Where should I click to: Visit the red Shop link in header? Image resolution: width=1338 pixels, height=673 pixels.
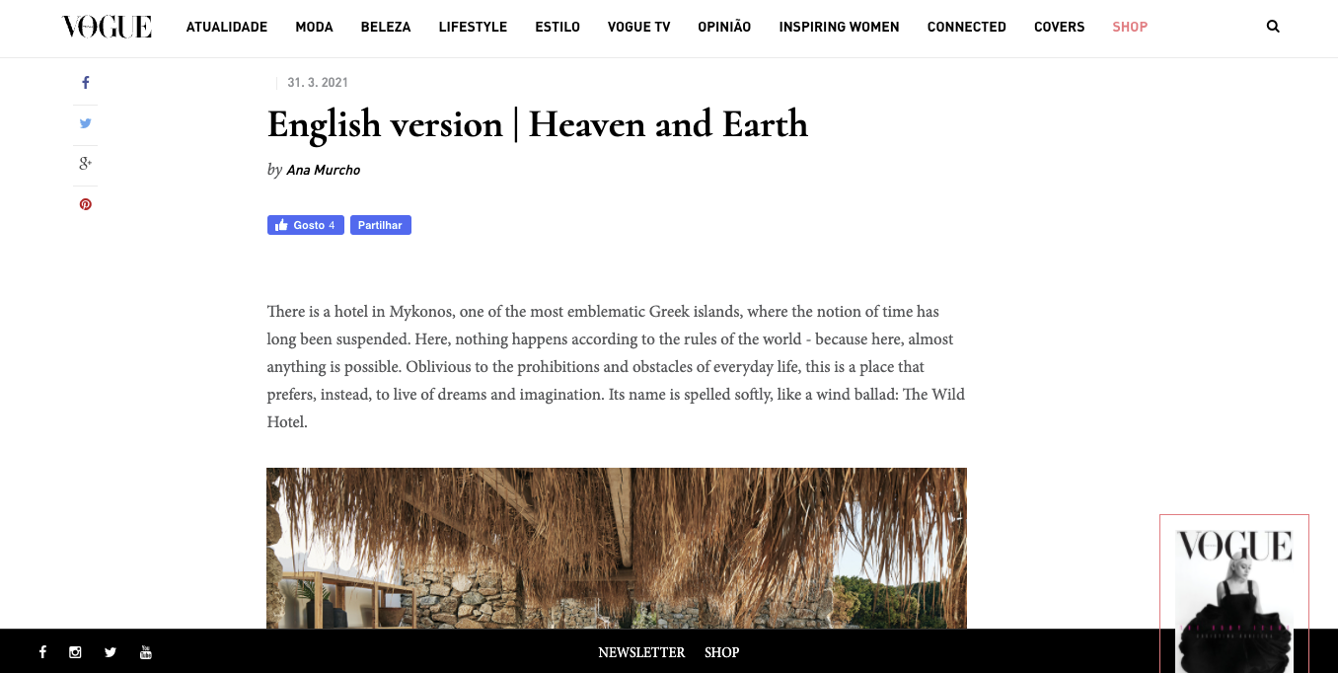pyautogui.click(x=1130, y=27)
